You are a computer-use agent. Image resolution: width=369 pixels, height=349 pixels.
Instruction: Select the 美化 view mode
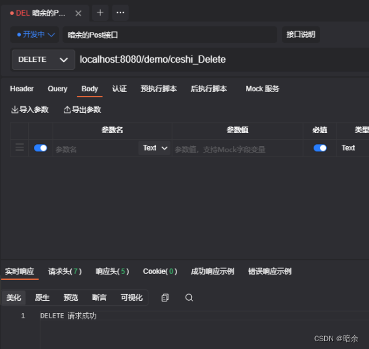[x=14, y=297]
